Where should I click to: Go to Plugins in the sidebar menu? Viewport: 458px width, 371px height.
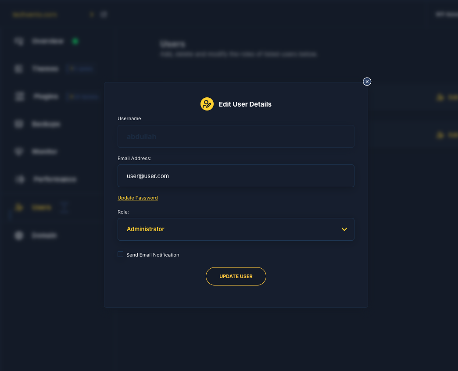46,96
